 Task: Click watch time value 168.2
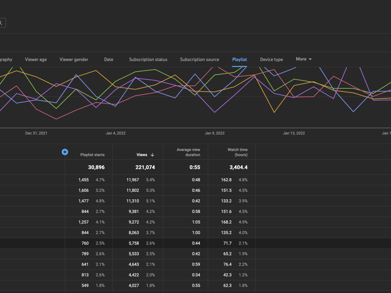tap(226, 222)
